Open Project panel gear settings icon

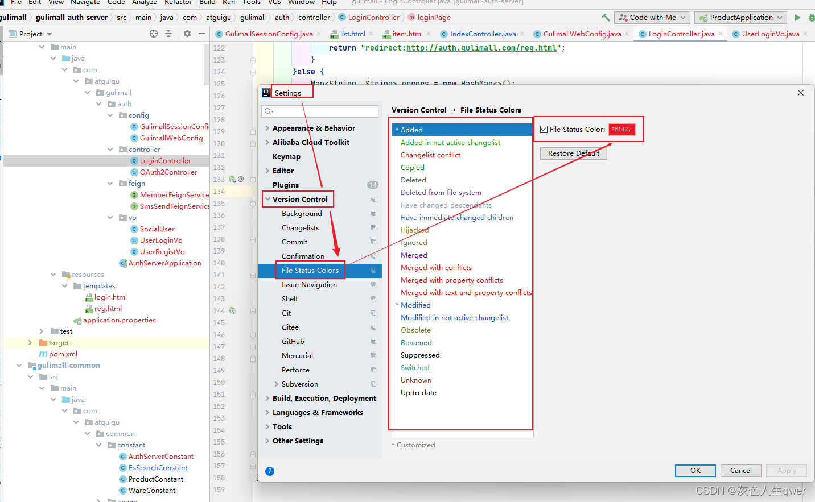(x=187, y=34)
